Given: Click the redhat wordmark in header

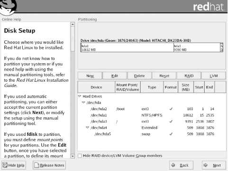Looking at the screenshot, I should pyautogui.click(x=209, y=7).
